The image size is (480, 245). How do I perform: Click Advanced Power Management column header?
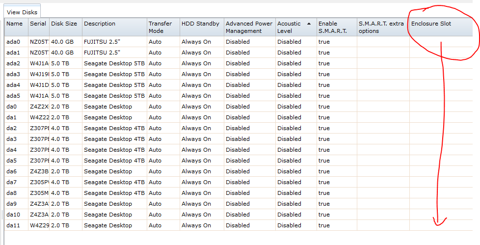coord(250,27)
